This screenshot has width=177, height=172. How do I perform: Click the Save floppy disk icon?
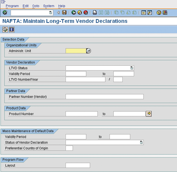(64, 12)
